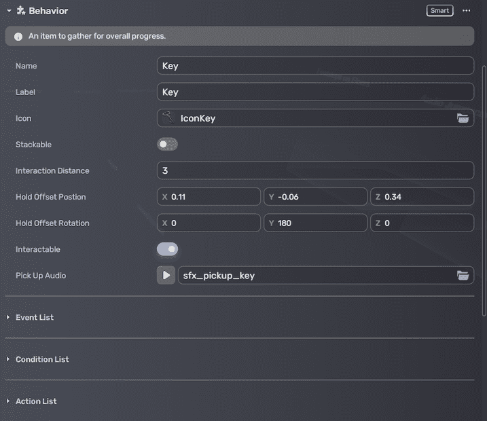
Task: Open the three-dot options menu
Action: click(x=466, y=11)
